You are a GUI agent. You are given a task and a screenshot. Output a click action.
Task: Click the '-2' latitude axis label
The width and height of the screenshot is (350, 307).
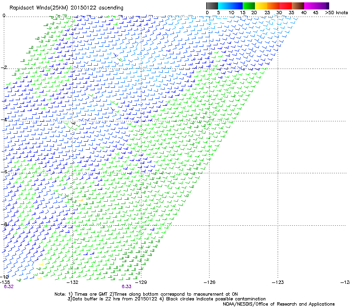click(4, 68)
